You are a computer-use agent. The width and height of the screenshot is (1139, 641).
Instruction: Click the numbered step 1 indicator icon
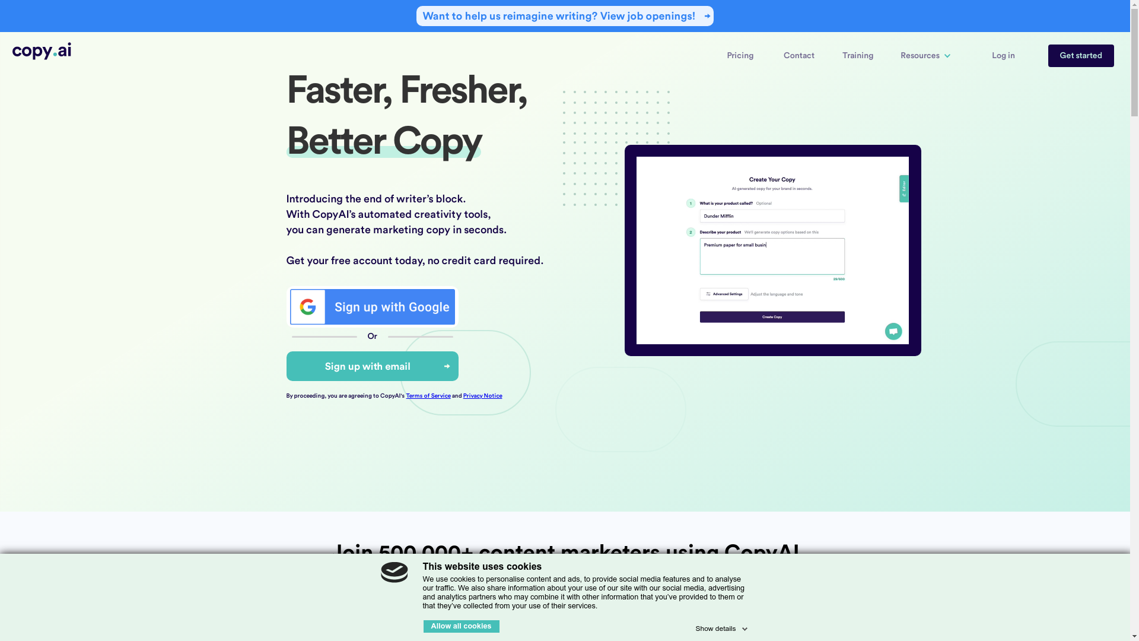[x=690, y=204]
